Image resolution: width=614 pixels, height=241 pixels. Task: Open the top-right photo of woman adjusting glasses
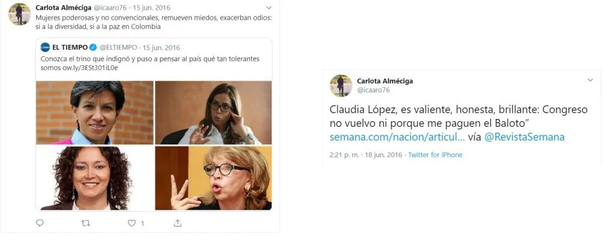pos(213,112)
